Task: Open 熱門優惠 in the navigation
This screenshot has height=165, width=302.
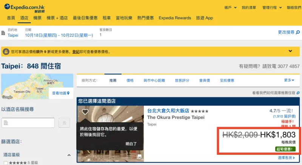Action: pyautogui.click(x=145, y=18)
